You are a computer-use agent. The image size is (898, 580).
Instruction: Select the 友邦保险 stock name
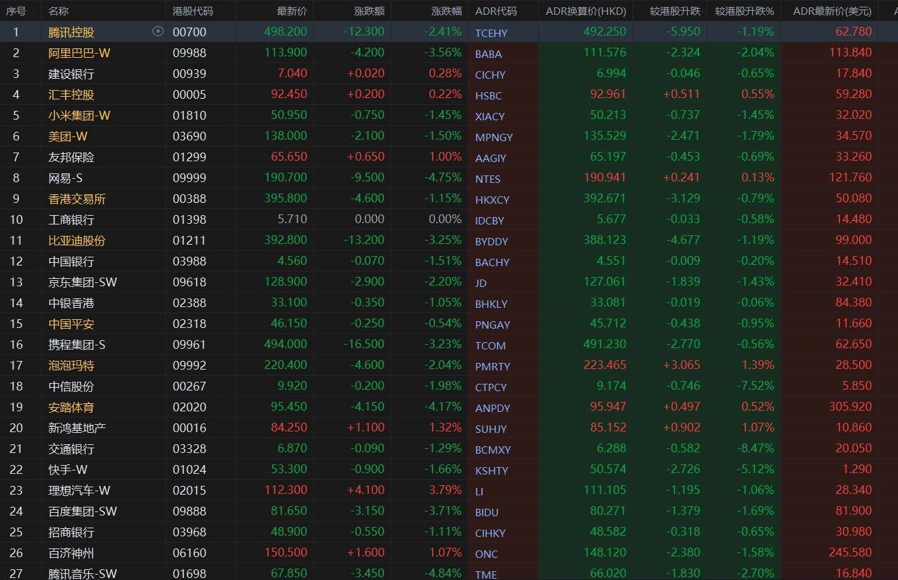(x=71, y=157)
